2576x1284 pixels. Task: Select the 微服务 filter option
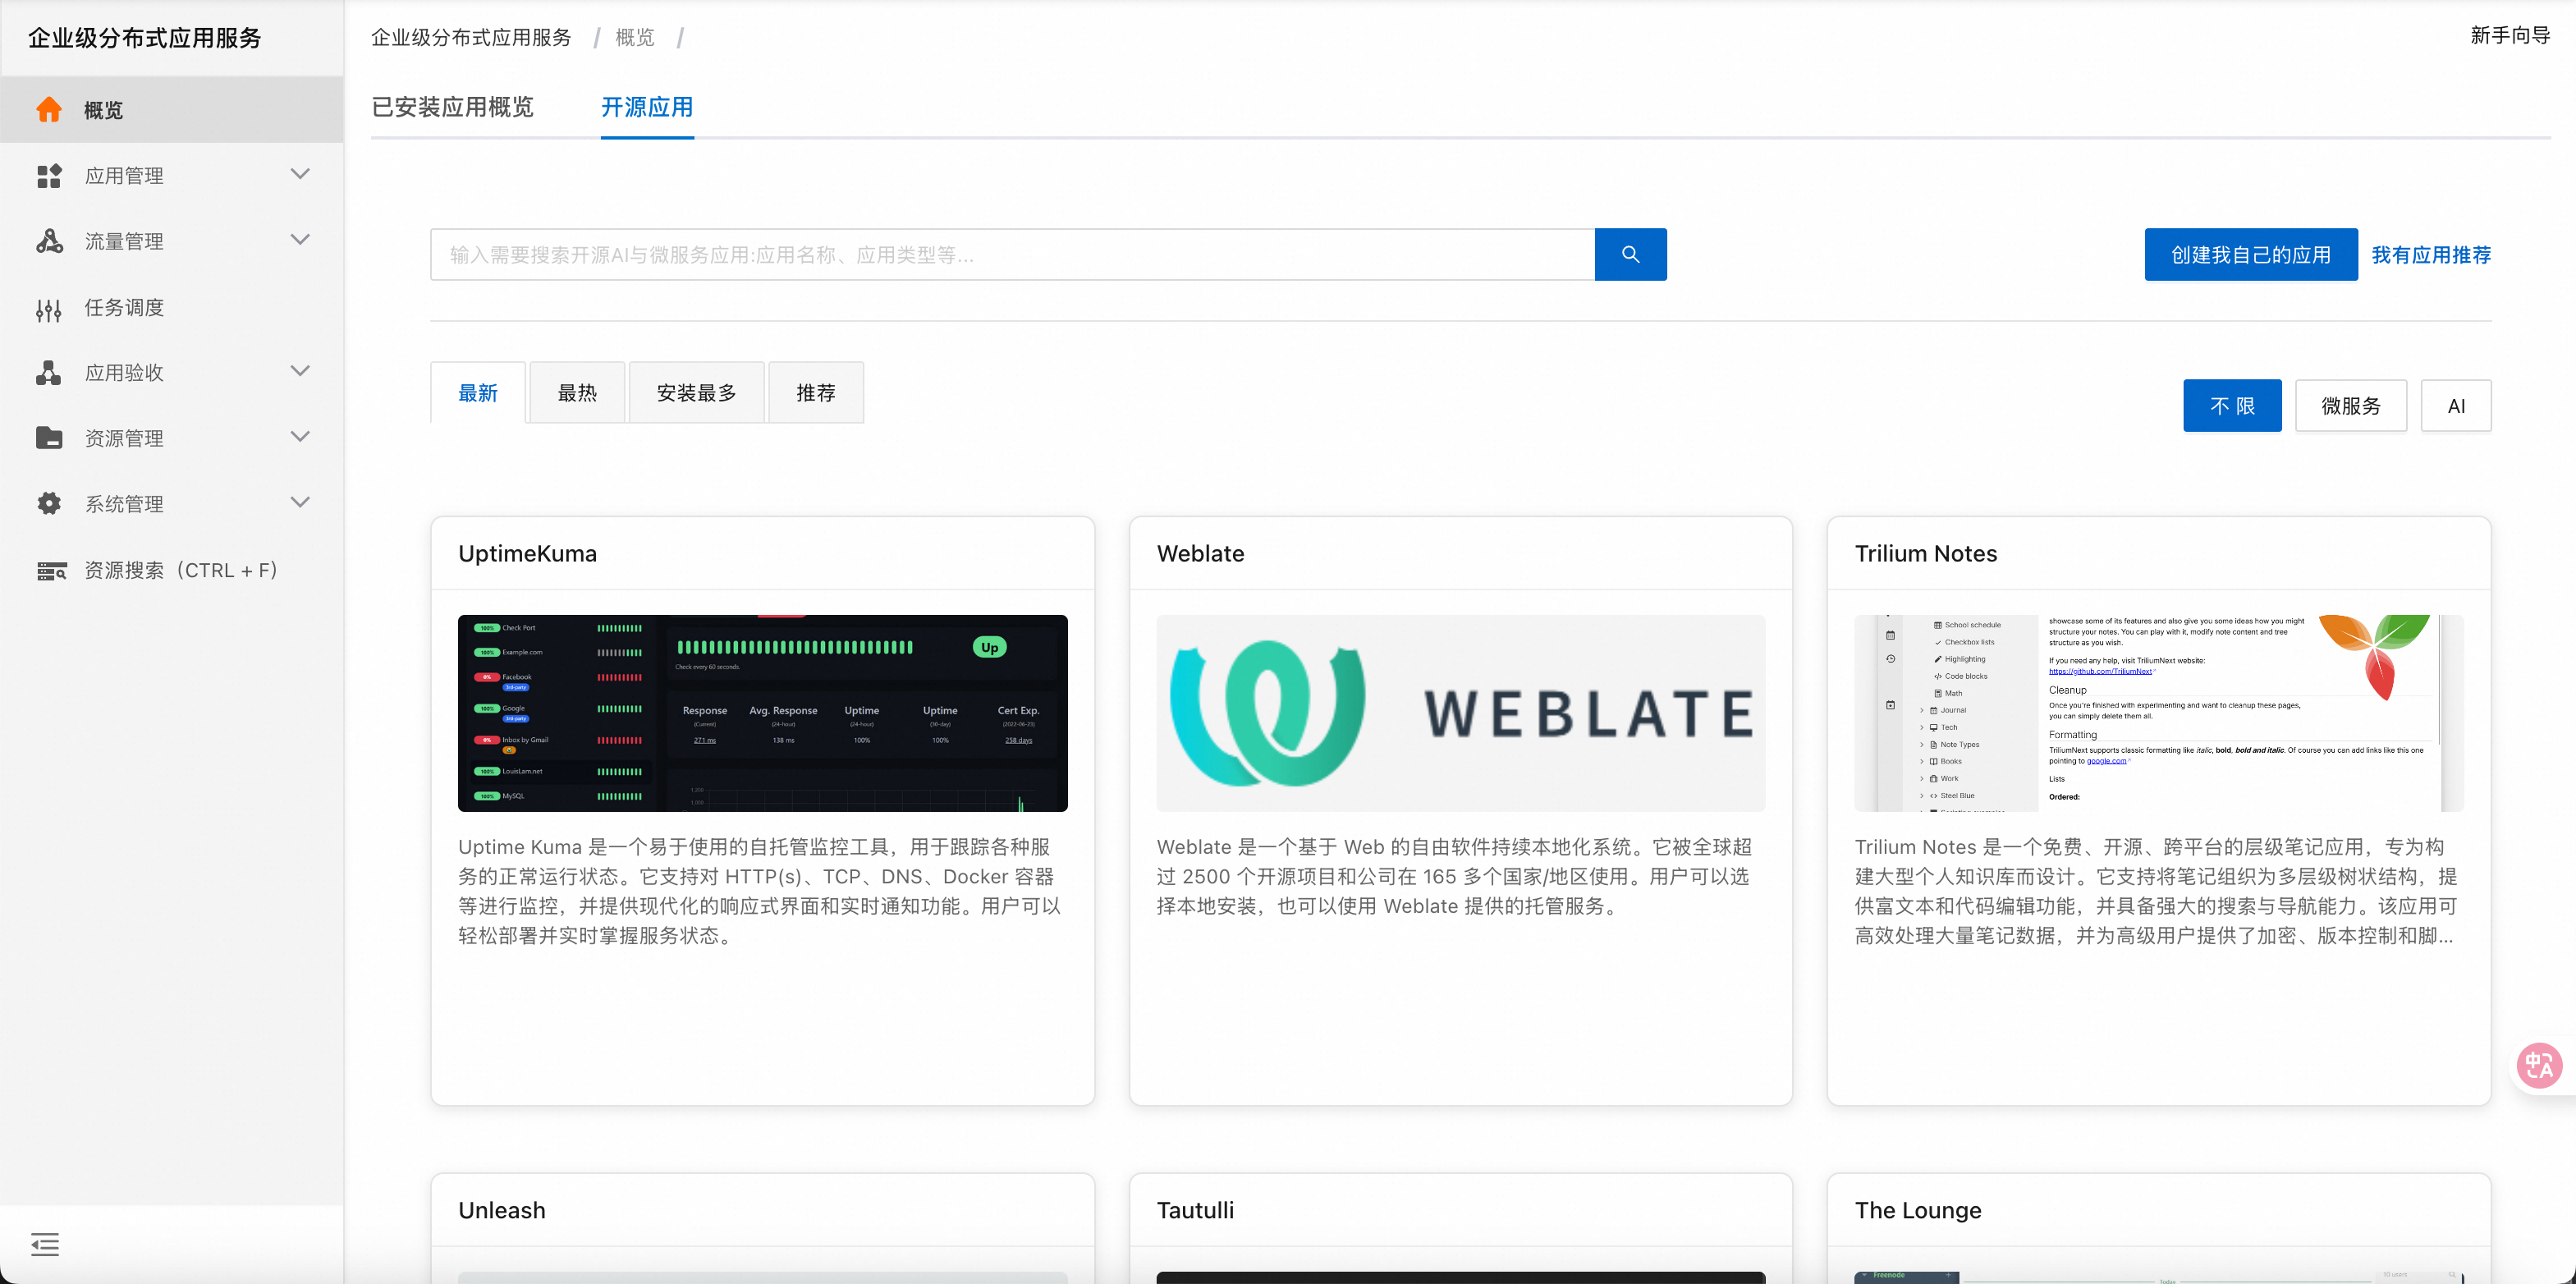(2350, 406)
